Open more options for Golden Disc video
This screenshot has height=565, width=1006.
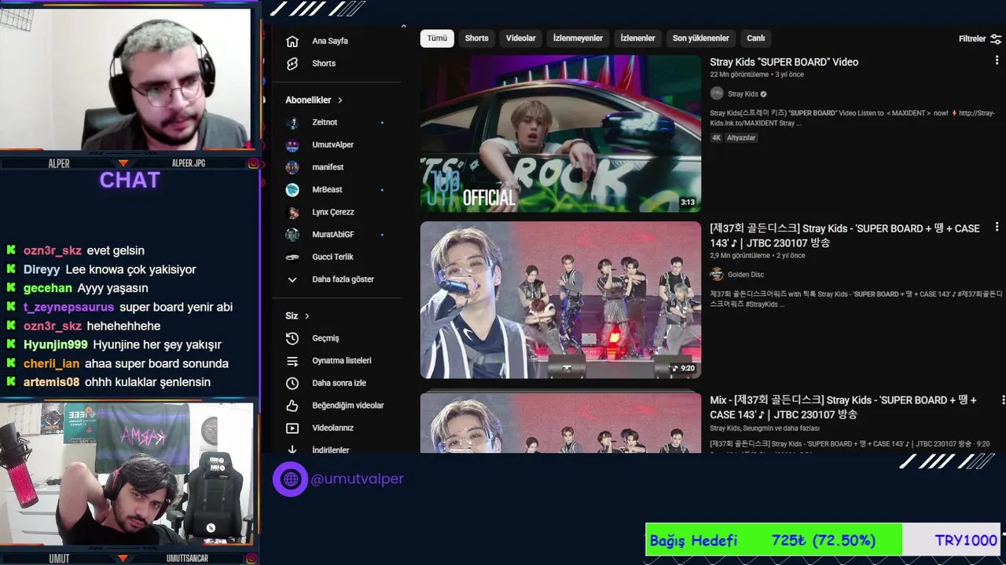click(997, 227)
